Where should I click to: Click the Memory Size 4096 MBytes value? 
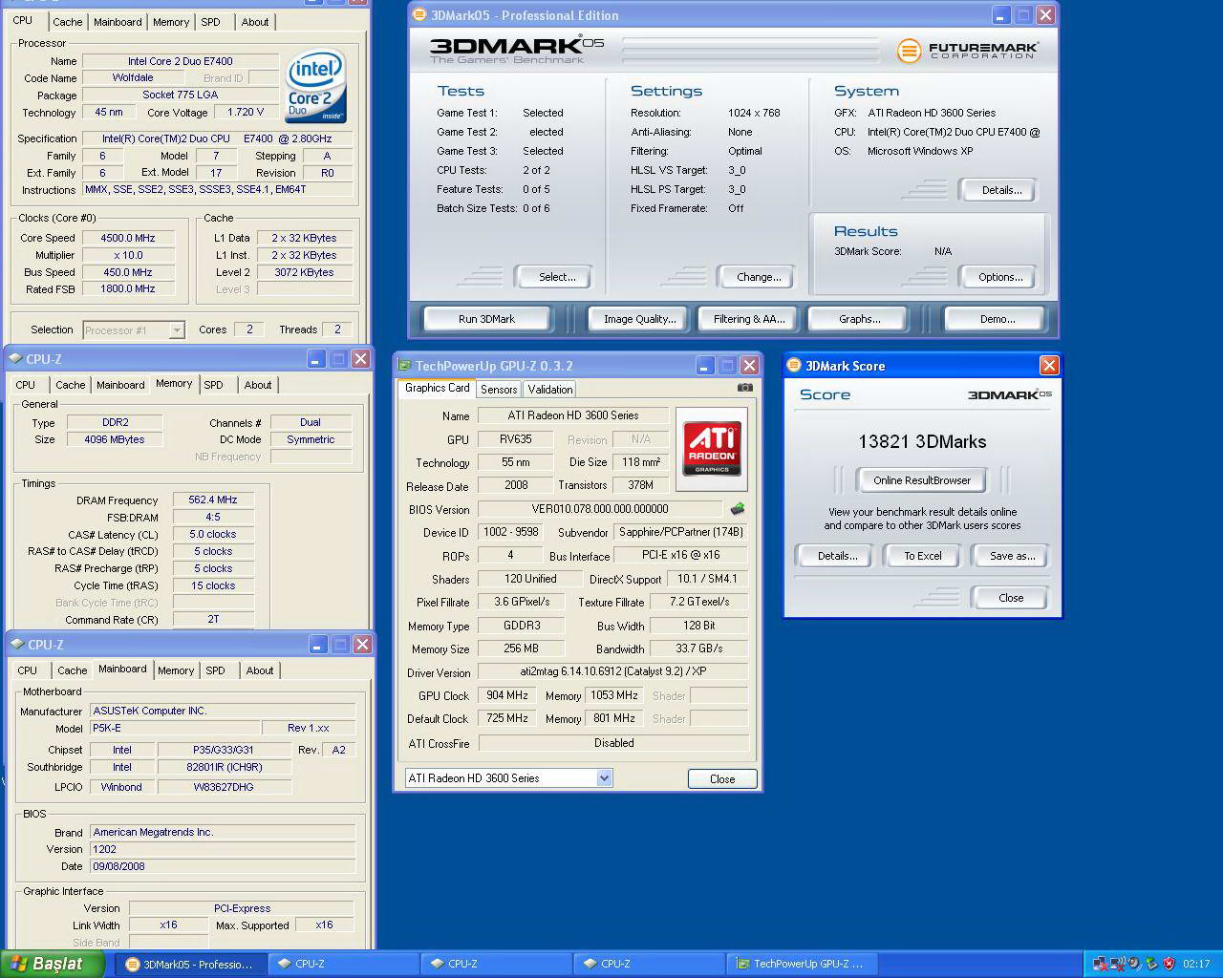coord(115,439)
